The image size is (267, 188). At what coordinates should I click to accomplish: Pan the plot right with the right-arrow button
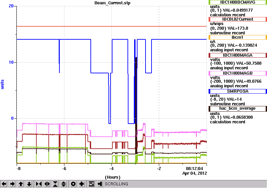coord(12,184)
